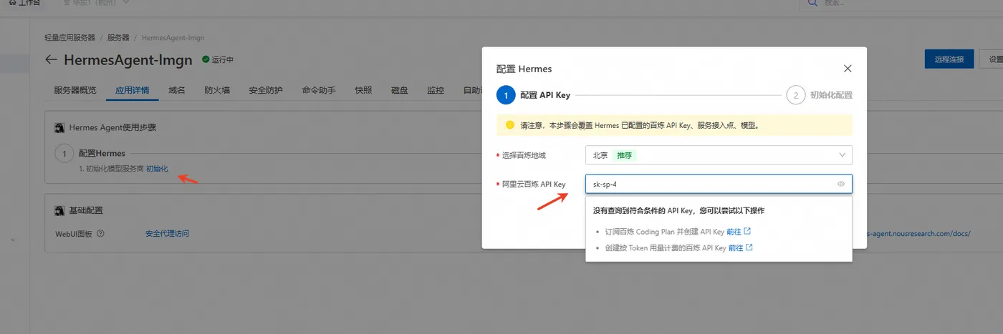Screen dimensions: 1003x334
Task: Open 快照 tab
Action: [x=363, y=90]
